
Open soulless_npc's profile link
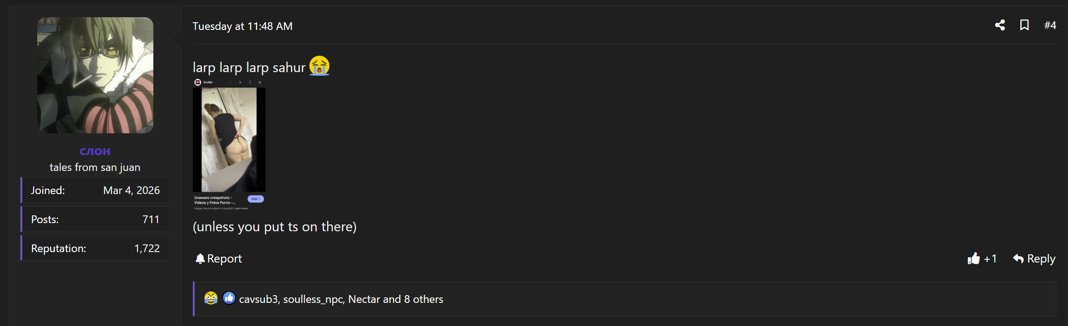pos(313,299)
